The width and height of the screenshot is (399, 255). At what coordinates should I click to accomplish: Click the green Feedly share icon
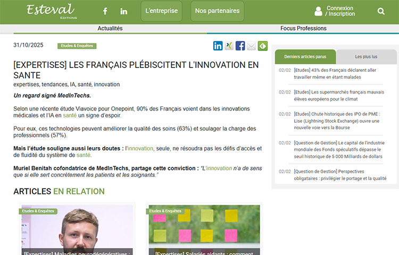263,46
